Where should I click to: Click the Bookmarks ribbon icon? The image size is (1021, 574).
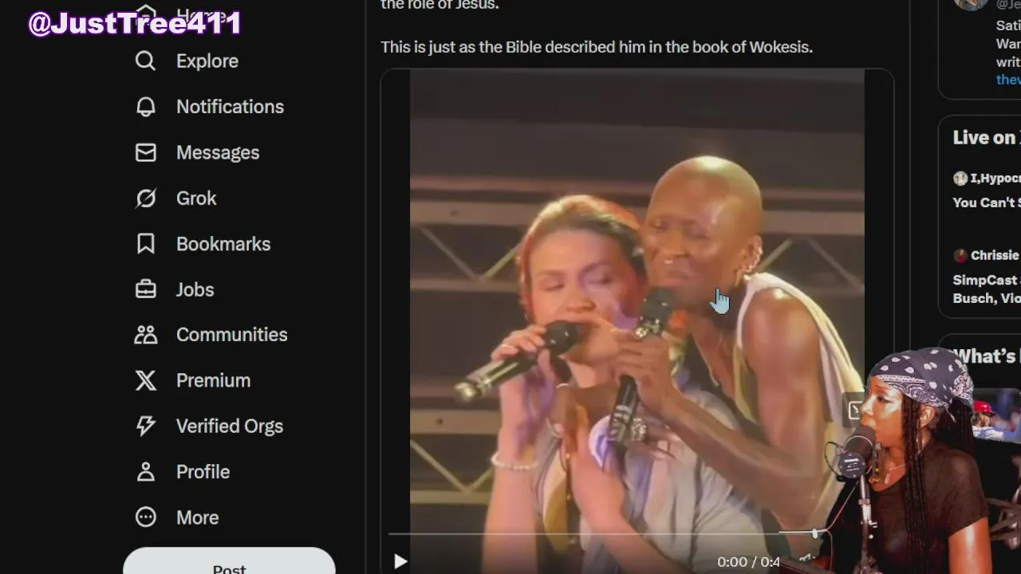[145, 244]
